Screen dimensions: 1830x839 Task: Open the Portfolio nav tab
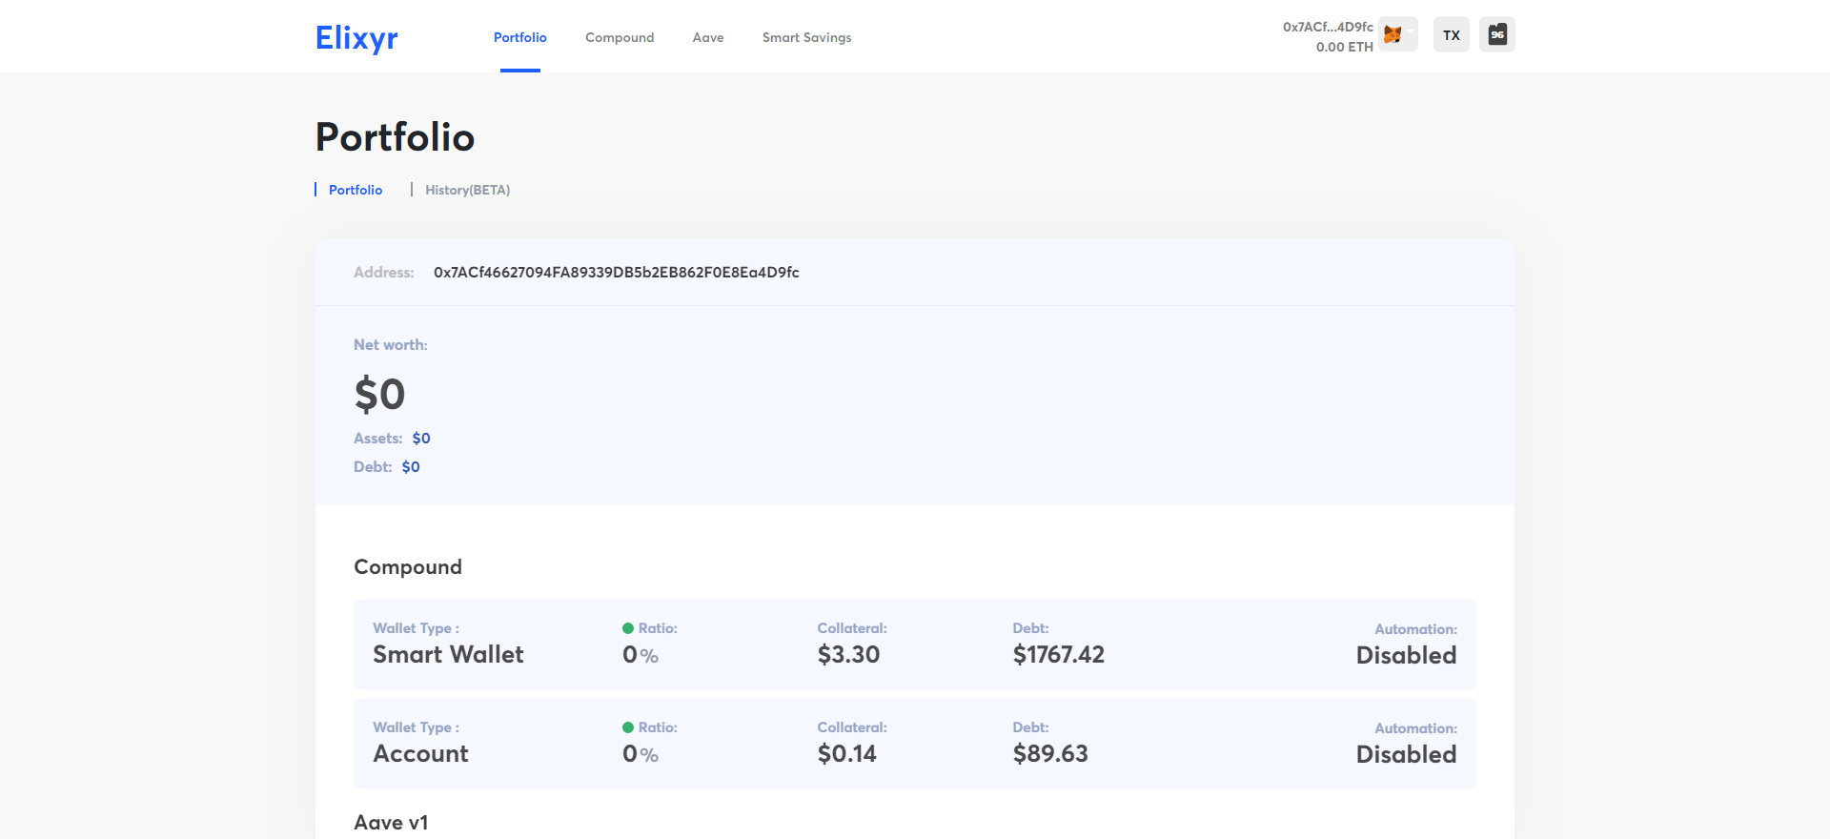(x=519, y=37)
